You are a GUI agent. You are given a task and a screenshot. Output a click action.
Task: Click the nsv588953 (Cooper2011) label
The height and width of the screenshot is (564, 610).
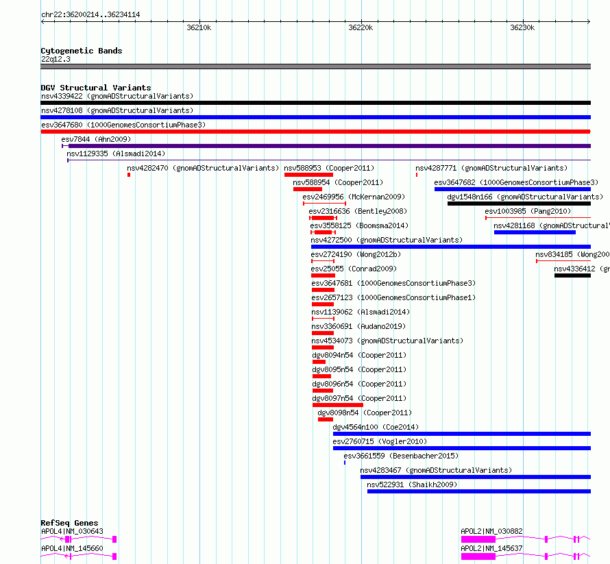coord(329,168)
